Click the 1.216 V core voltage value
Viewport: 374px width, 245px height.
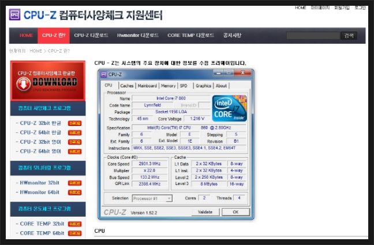pyautogui.click(x=197, y=118)
